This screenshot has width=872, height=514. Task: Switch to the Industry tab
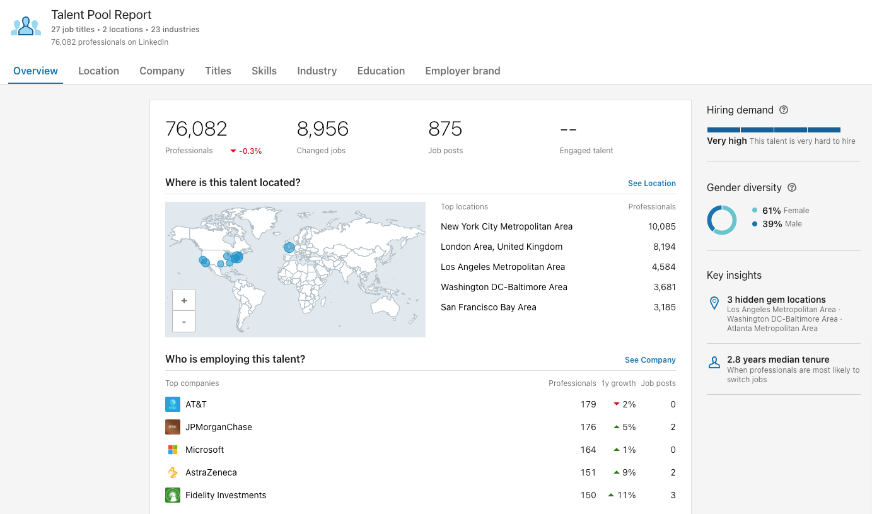point(317,71)
